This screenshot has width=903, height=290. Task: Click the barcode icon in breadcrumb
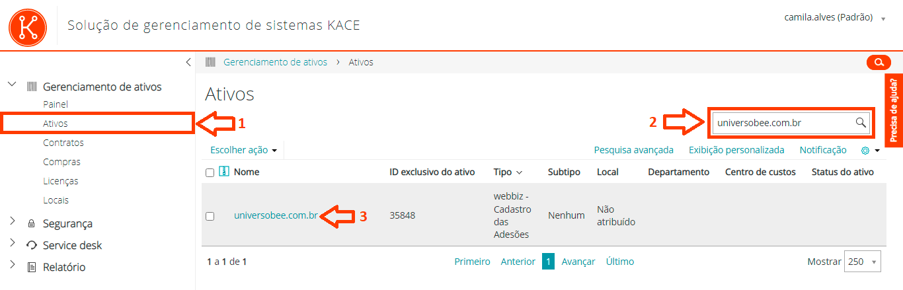[210, 62]
